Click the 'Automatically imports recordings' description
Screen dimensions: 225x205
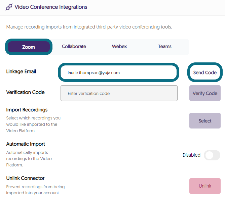pos(29,159)
